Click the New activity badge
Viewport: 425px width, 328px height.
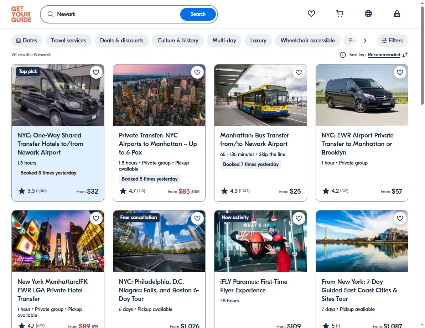click(x=235, y=217)
